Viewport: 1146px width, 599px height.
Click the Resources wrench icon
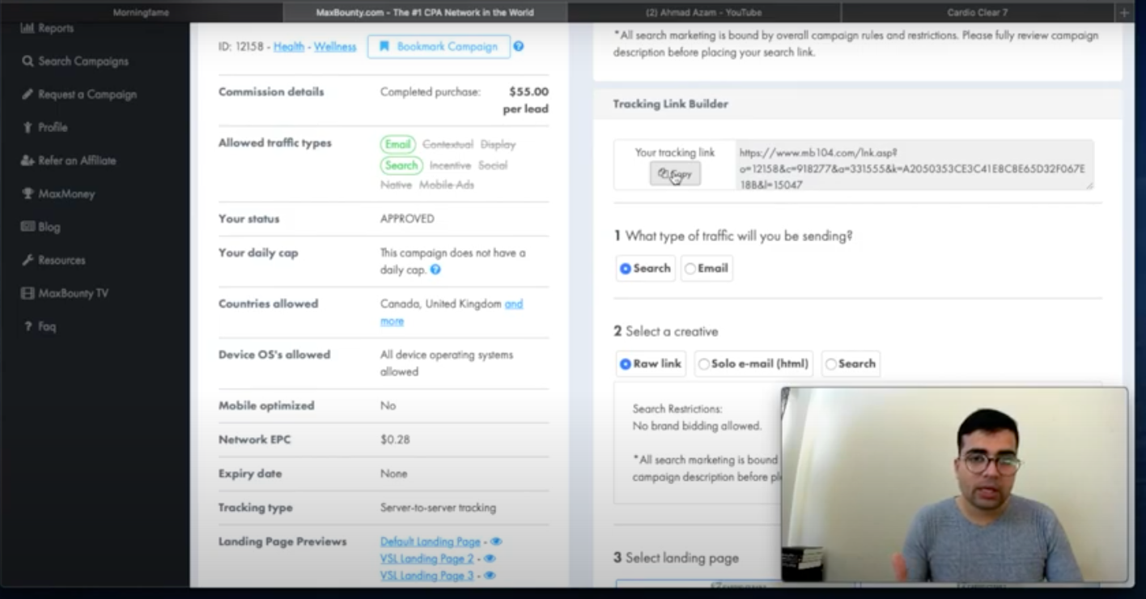pyautogui.click(x=28, y=261)
